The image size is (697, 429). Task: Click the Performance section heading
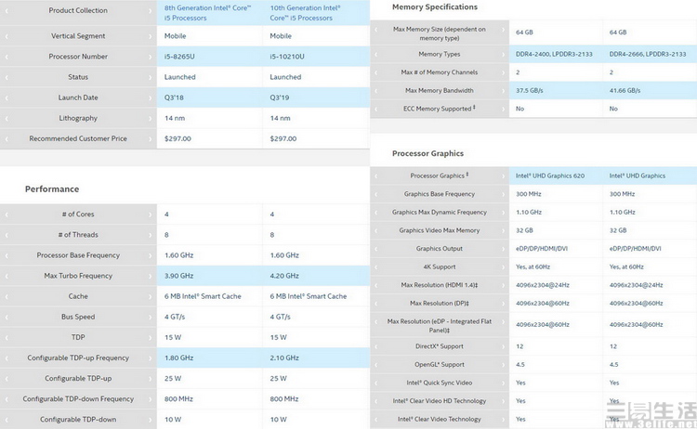click(52, 189)
